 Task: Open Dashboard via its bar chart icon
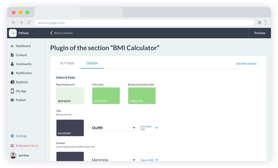pyautogui.click(x=12, y=46)
